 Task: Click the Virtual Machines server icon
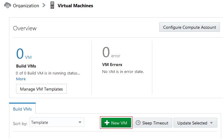click(x=52, y=5)
